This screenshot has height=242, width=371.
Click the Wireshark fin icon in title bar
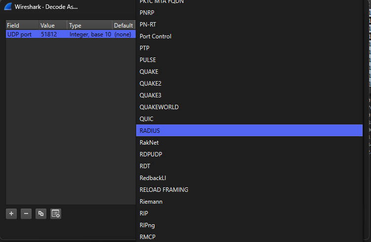(x=8, y=6)
